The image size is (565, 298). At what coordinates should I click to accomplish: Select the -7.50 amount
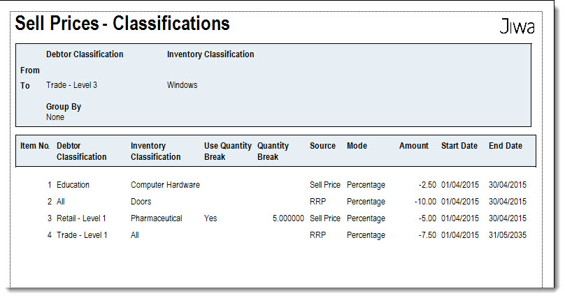pyautogui.click(x=427, y=235)
